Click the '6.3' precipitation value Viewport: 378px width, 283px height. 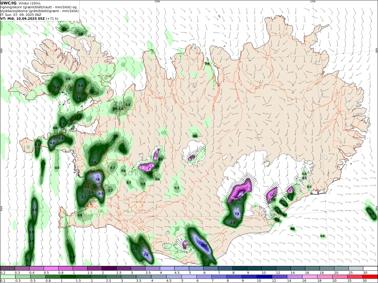100,193
